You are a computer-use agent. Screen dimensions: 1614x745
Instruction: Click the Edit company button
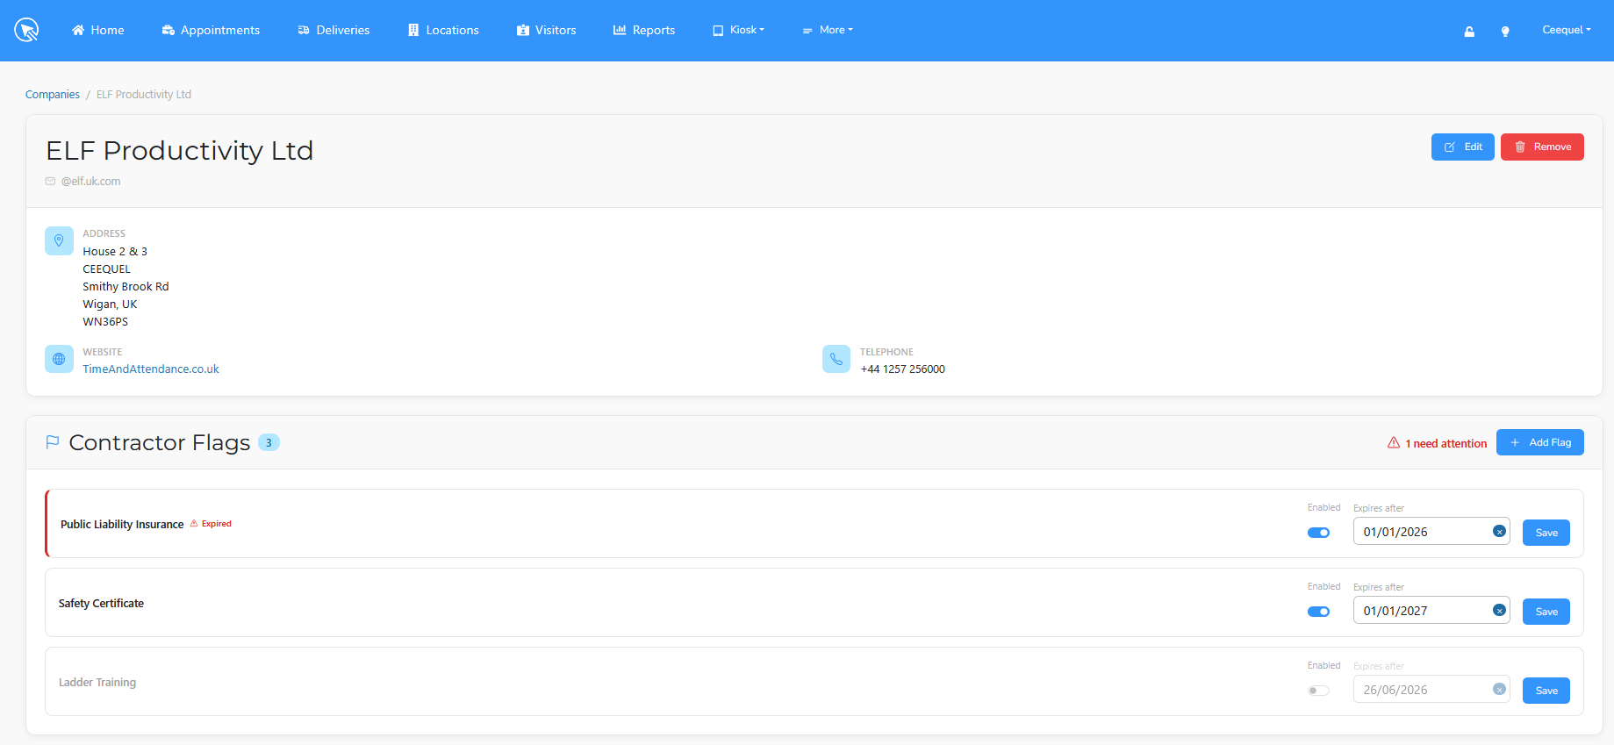[1463, 147]
